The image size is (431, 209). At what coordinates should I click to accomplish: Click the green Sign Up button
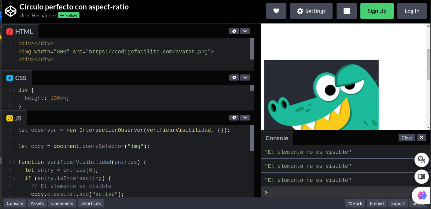(377, 11)
